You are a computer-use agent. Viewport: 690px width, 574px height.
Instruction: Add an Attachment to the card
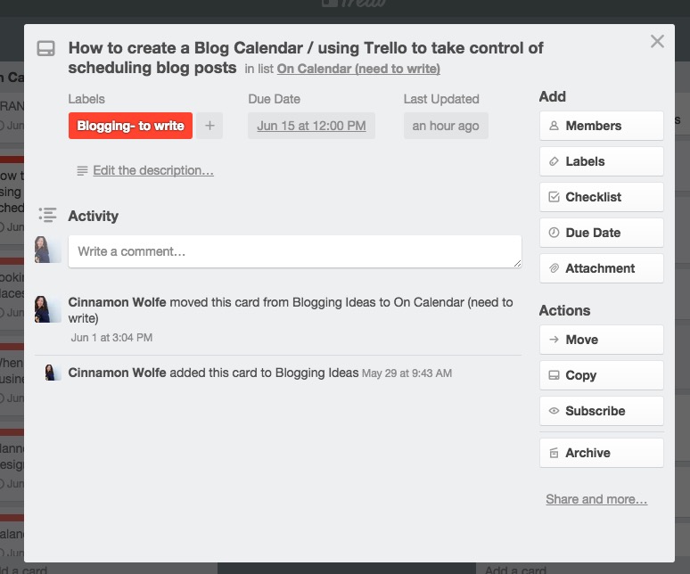[601, 268]
